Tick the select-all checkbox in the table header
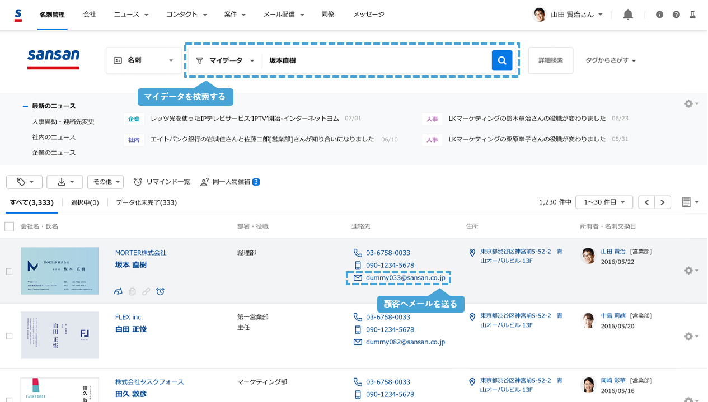The image size is (708, 402). (9, 226)
